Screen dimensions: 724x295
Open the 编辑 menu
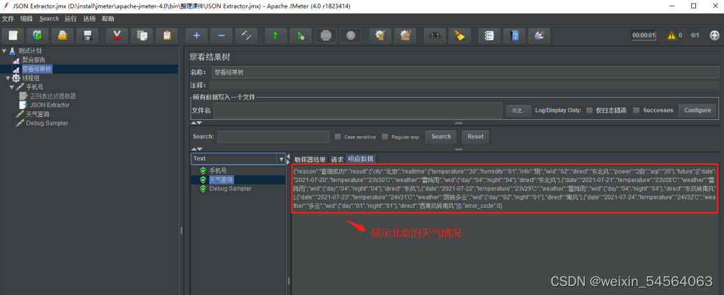(27, 19)
